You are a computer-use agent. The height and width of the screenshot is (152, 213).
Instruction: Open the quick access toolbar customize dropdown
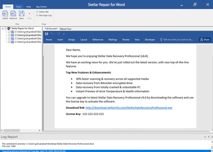(x=64, y=34)
